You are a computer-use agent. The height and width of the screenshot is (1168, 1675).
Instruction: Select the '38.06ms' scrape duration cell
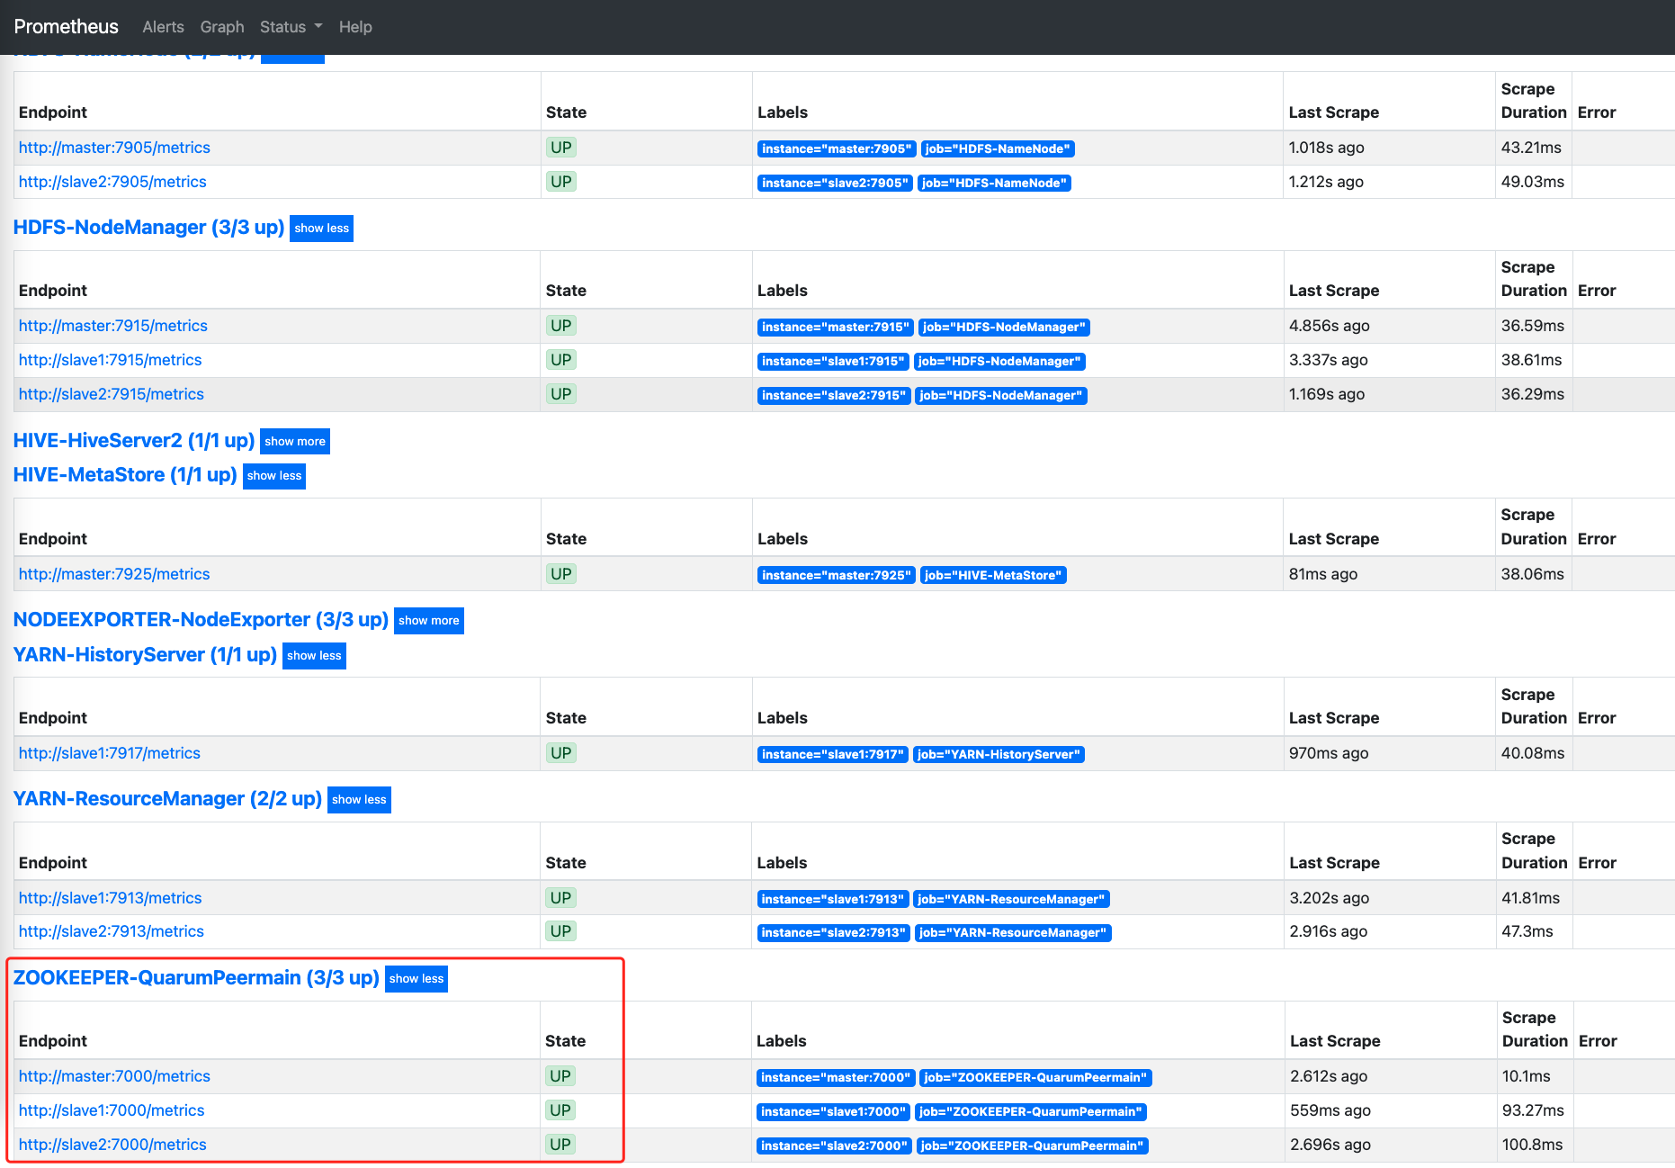point(1533,574)
